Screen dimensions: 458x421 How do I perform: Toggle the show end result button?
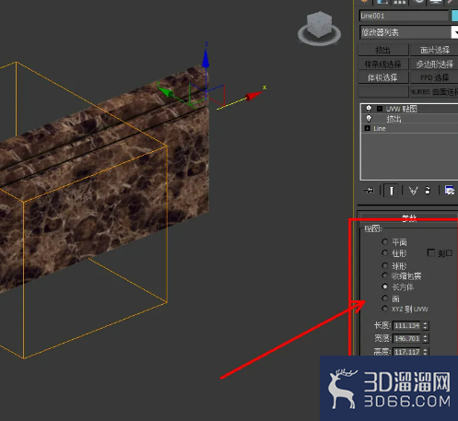click(391, 191)
